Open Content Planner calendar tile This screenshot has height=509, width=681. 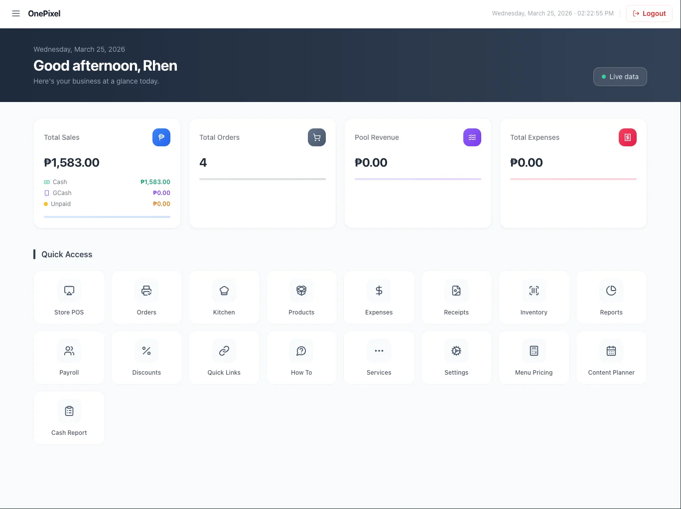pos(611,358)
